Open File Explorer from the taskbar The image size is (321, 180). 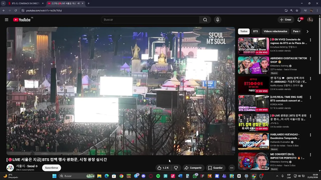tap(99, 176)
